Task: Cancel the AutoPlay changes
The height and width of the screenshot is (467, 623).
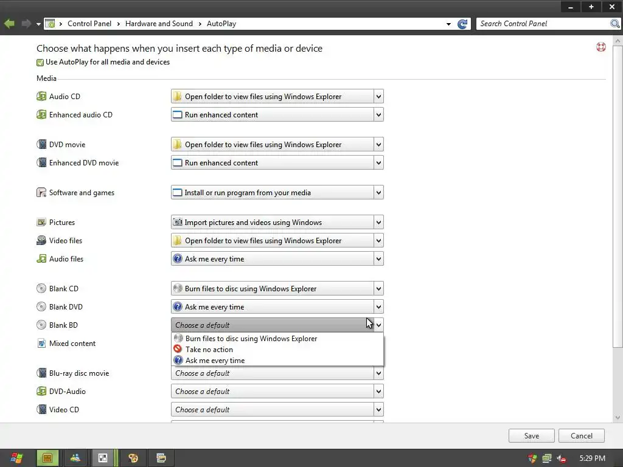Action: coord(581,435)
